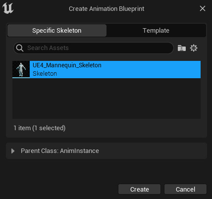Click the magnifying glass search icon
212x199 pixels.
20,48
